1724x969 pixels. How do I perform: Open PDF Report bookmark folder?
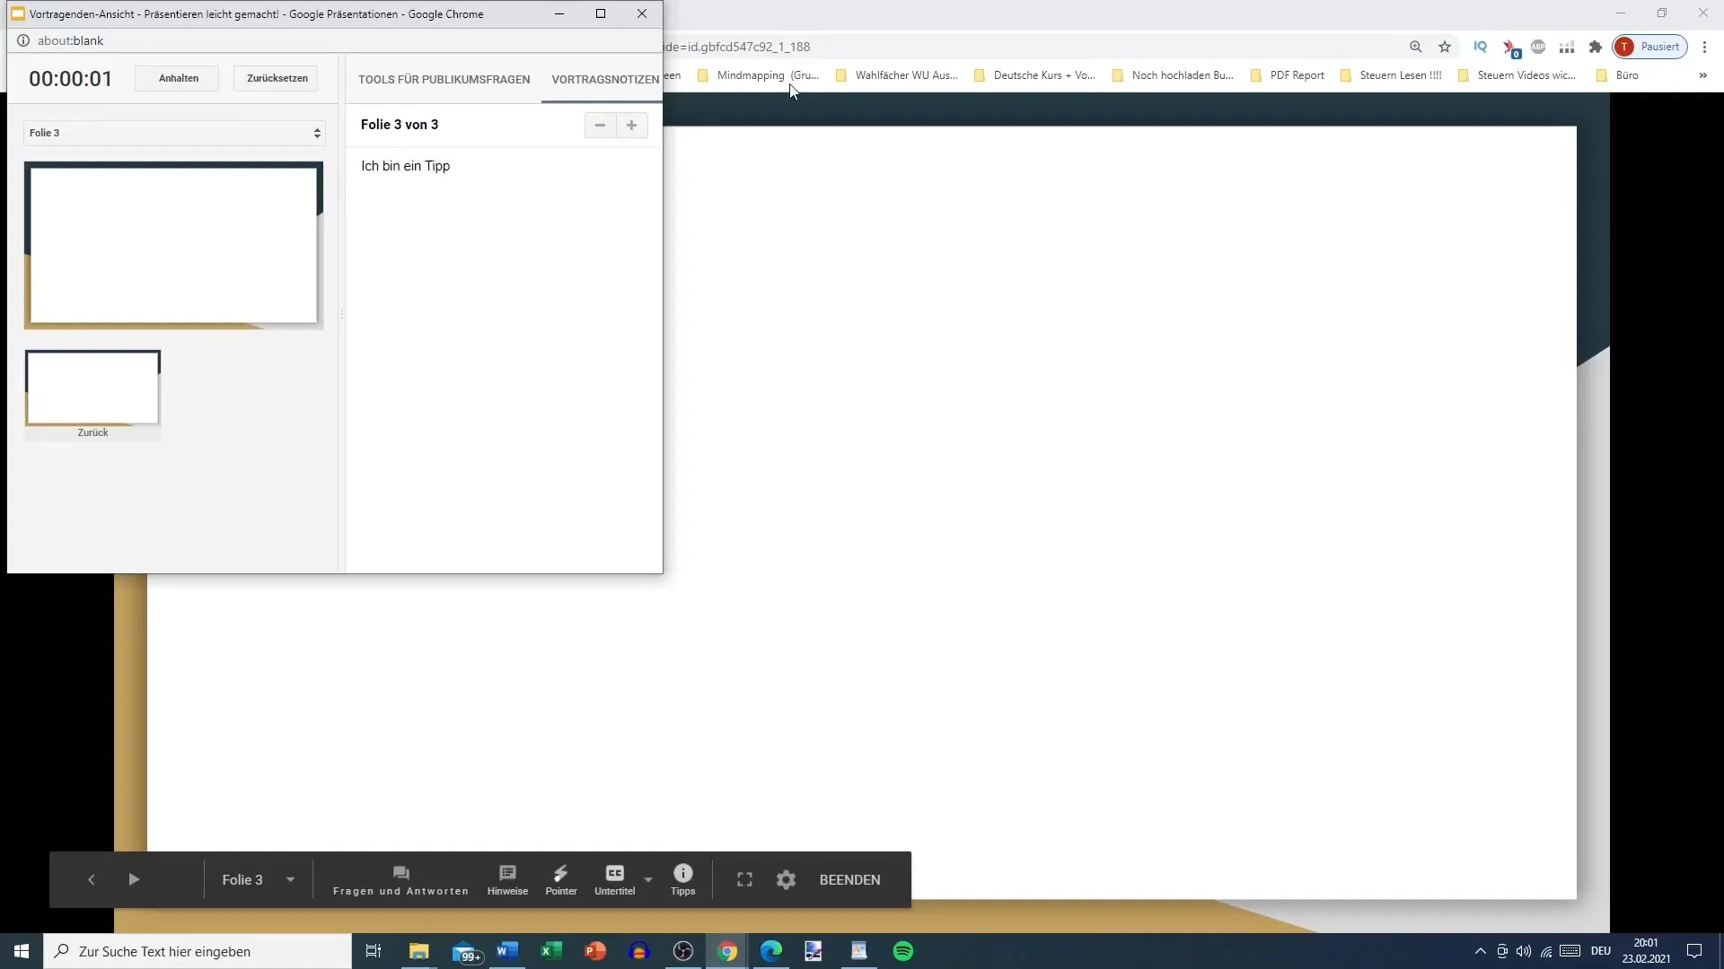point(1288,75)
